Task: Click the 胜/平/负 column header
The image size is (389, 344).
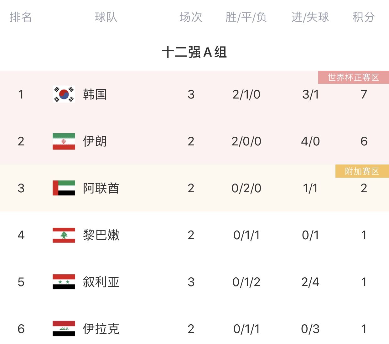Action: [x=246, y=17]
